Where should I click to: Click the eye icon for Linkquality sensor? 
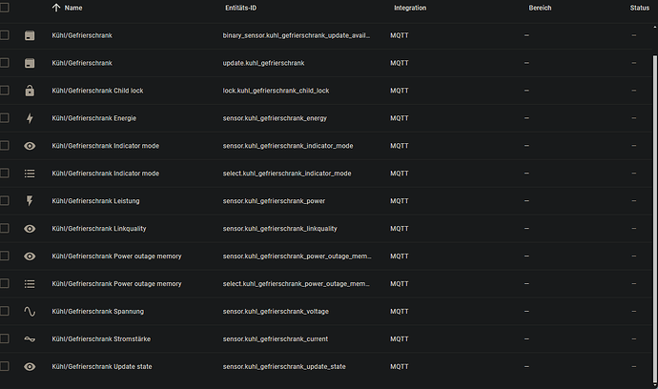(30, 229)
